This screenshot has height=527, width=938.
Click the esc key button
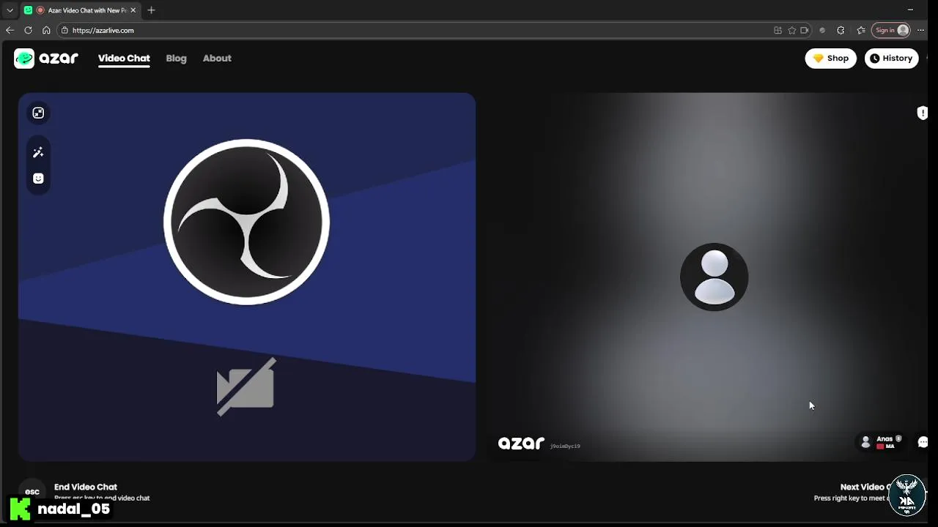[x=32, y=491]
